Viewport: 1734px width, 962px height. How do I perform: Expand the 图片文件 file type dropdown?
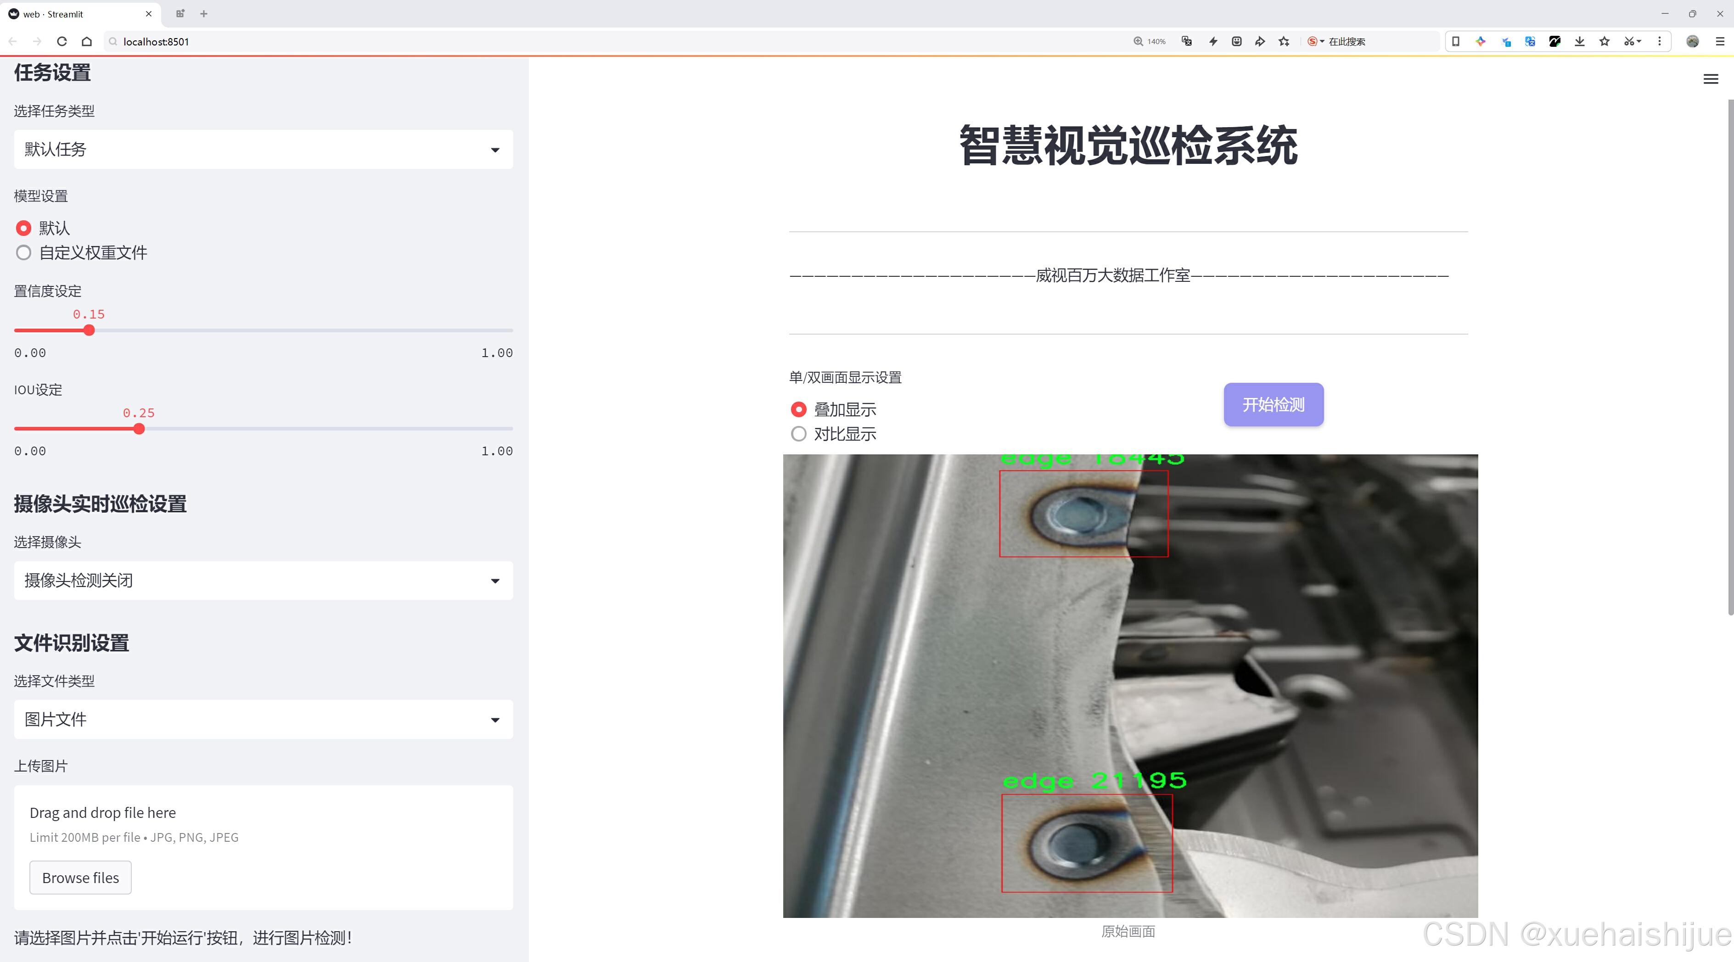click(x=263, y=720)
